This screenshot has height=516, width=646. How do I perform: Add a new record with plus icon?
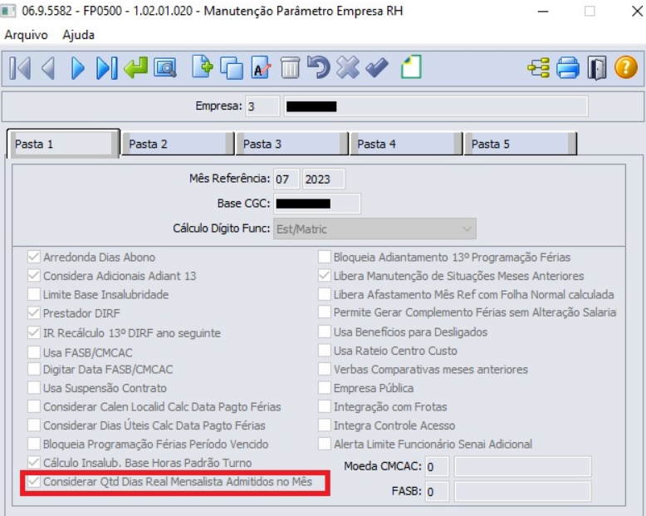(x=203, y=66)
